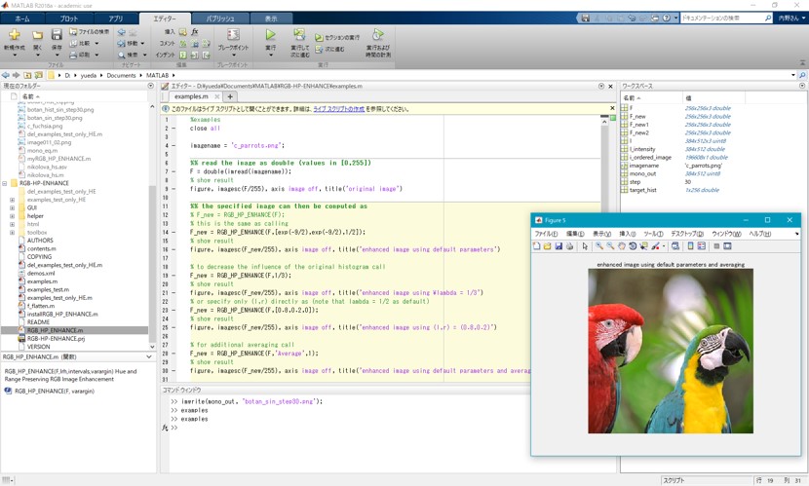
Task: Click the Save (保存) floppy disk icon
Action: (x=57, y=36)
